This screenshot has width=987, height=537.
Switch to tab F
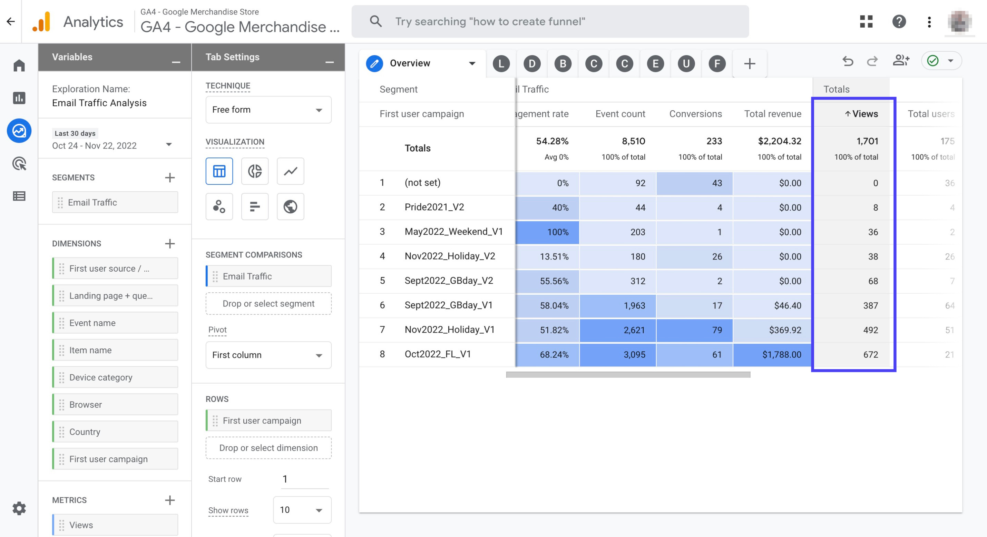(717, 63)
